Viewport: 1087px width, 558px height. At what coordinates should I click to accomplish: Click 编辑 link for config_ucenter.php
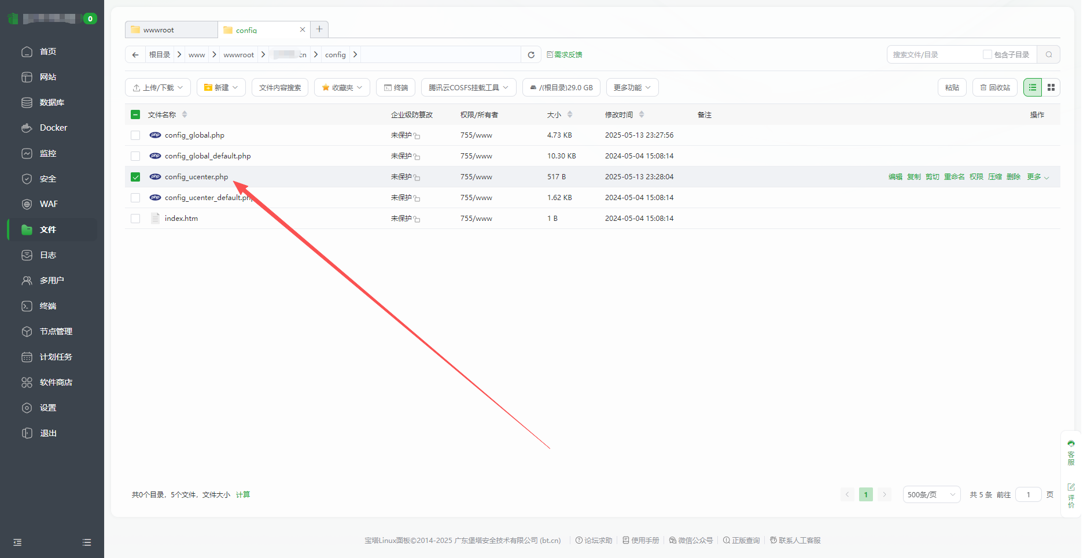895,177
